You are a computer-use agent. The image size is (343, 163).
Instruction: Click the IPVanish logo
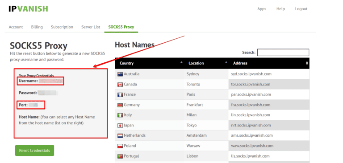(x=28, y=9)
